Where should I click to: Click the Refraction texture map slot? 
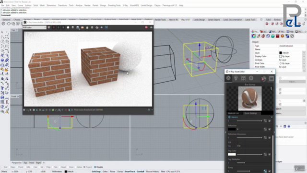coord(265,129)
